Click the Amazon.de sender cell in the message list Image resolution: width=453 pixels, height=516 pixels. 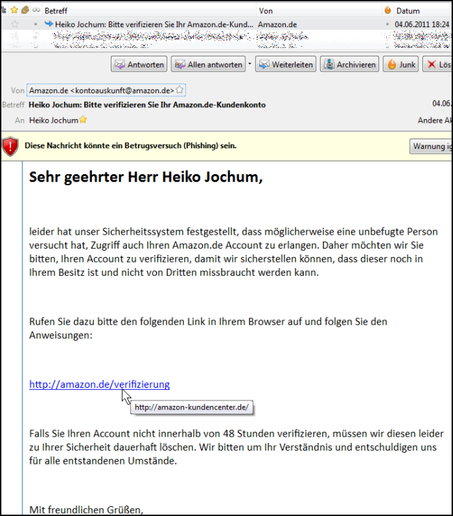(x=277, y=24)
